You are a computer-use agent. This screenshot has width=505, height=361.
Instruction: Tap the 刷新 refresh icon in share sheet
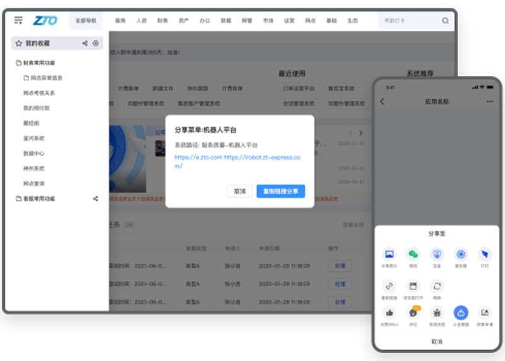pyautogui.click(x=436, y=286)
